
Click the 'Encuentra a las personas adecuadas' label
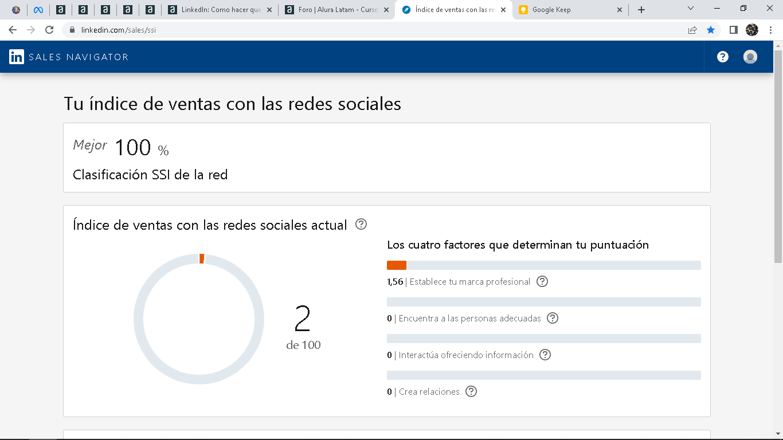[x=470, y=319]
